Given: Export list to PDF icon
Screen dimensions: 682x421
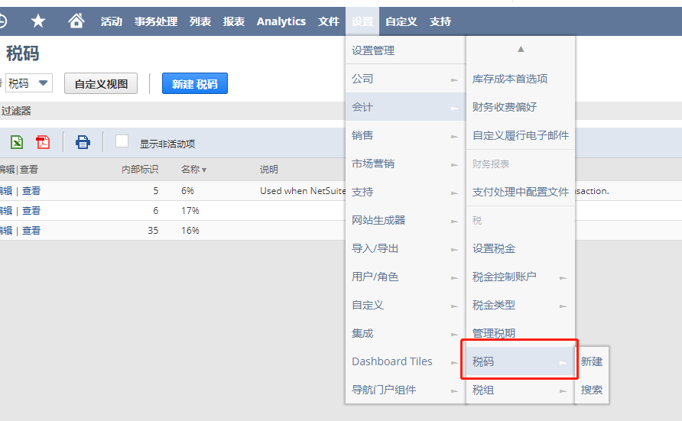Looking at the screenshot, I should click(x=43, y=141).
